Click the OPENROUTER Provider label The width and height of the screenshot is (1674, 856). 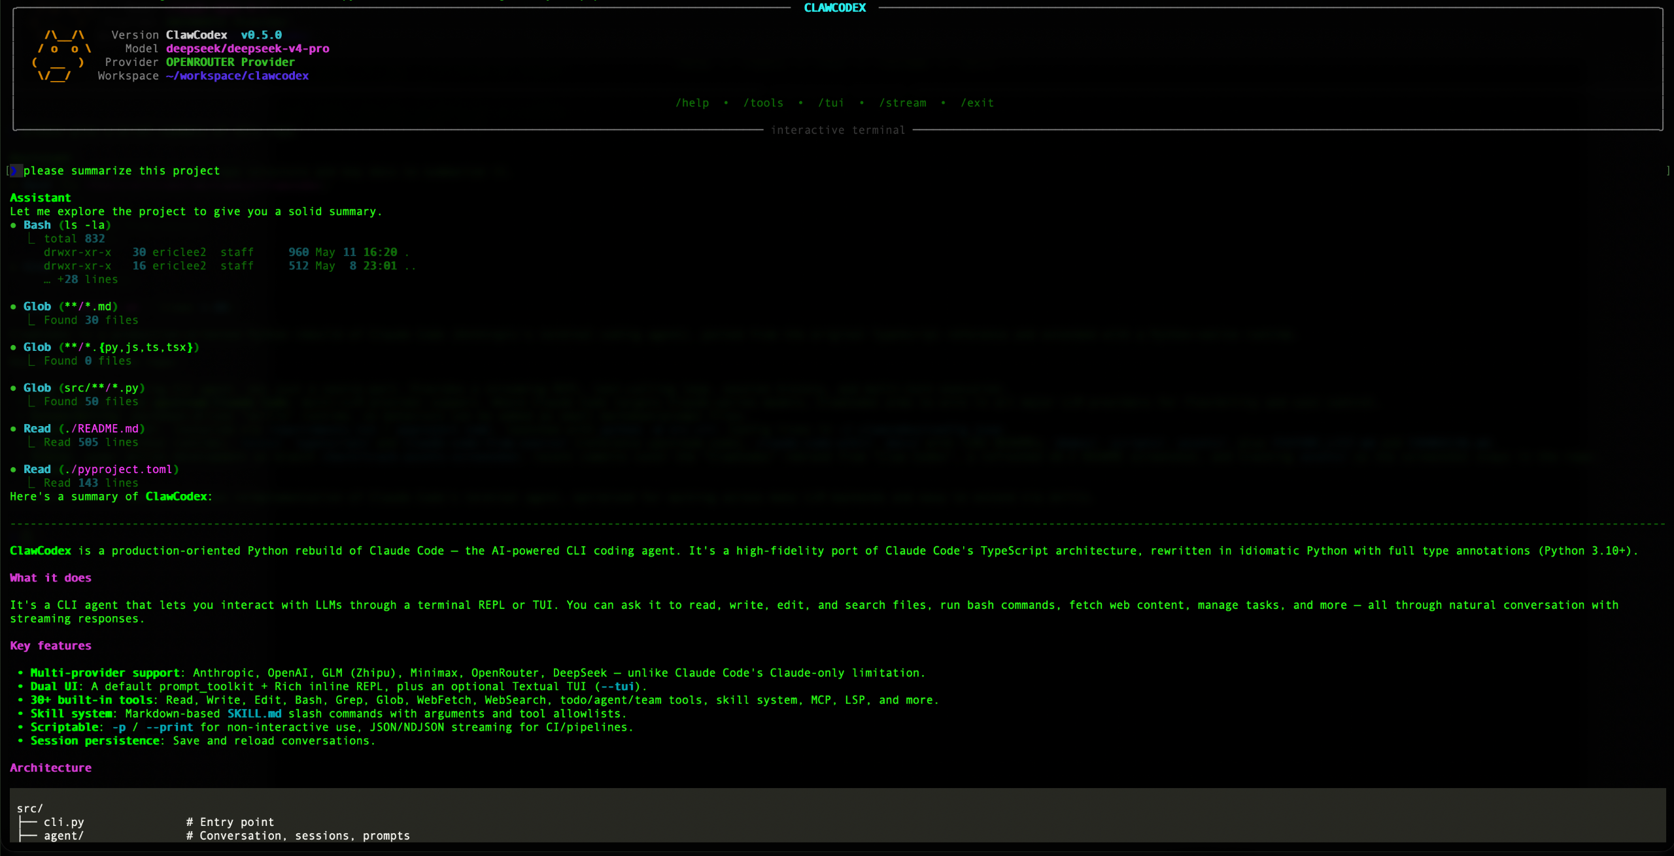click(230, 62)
